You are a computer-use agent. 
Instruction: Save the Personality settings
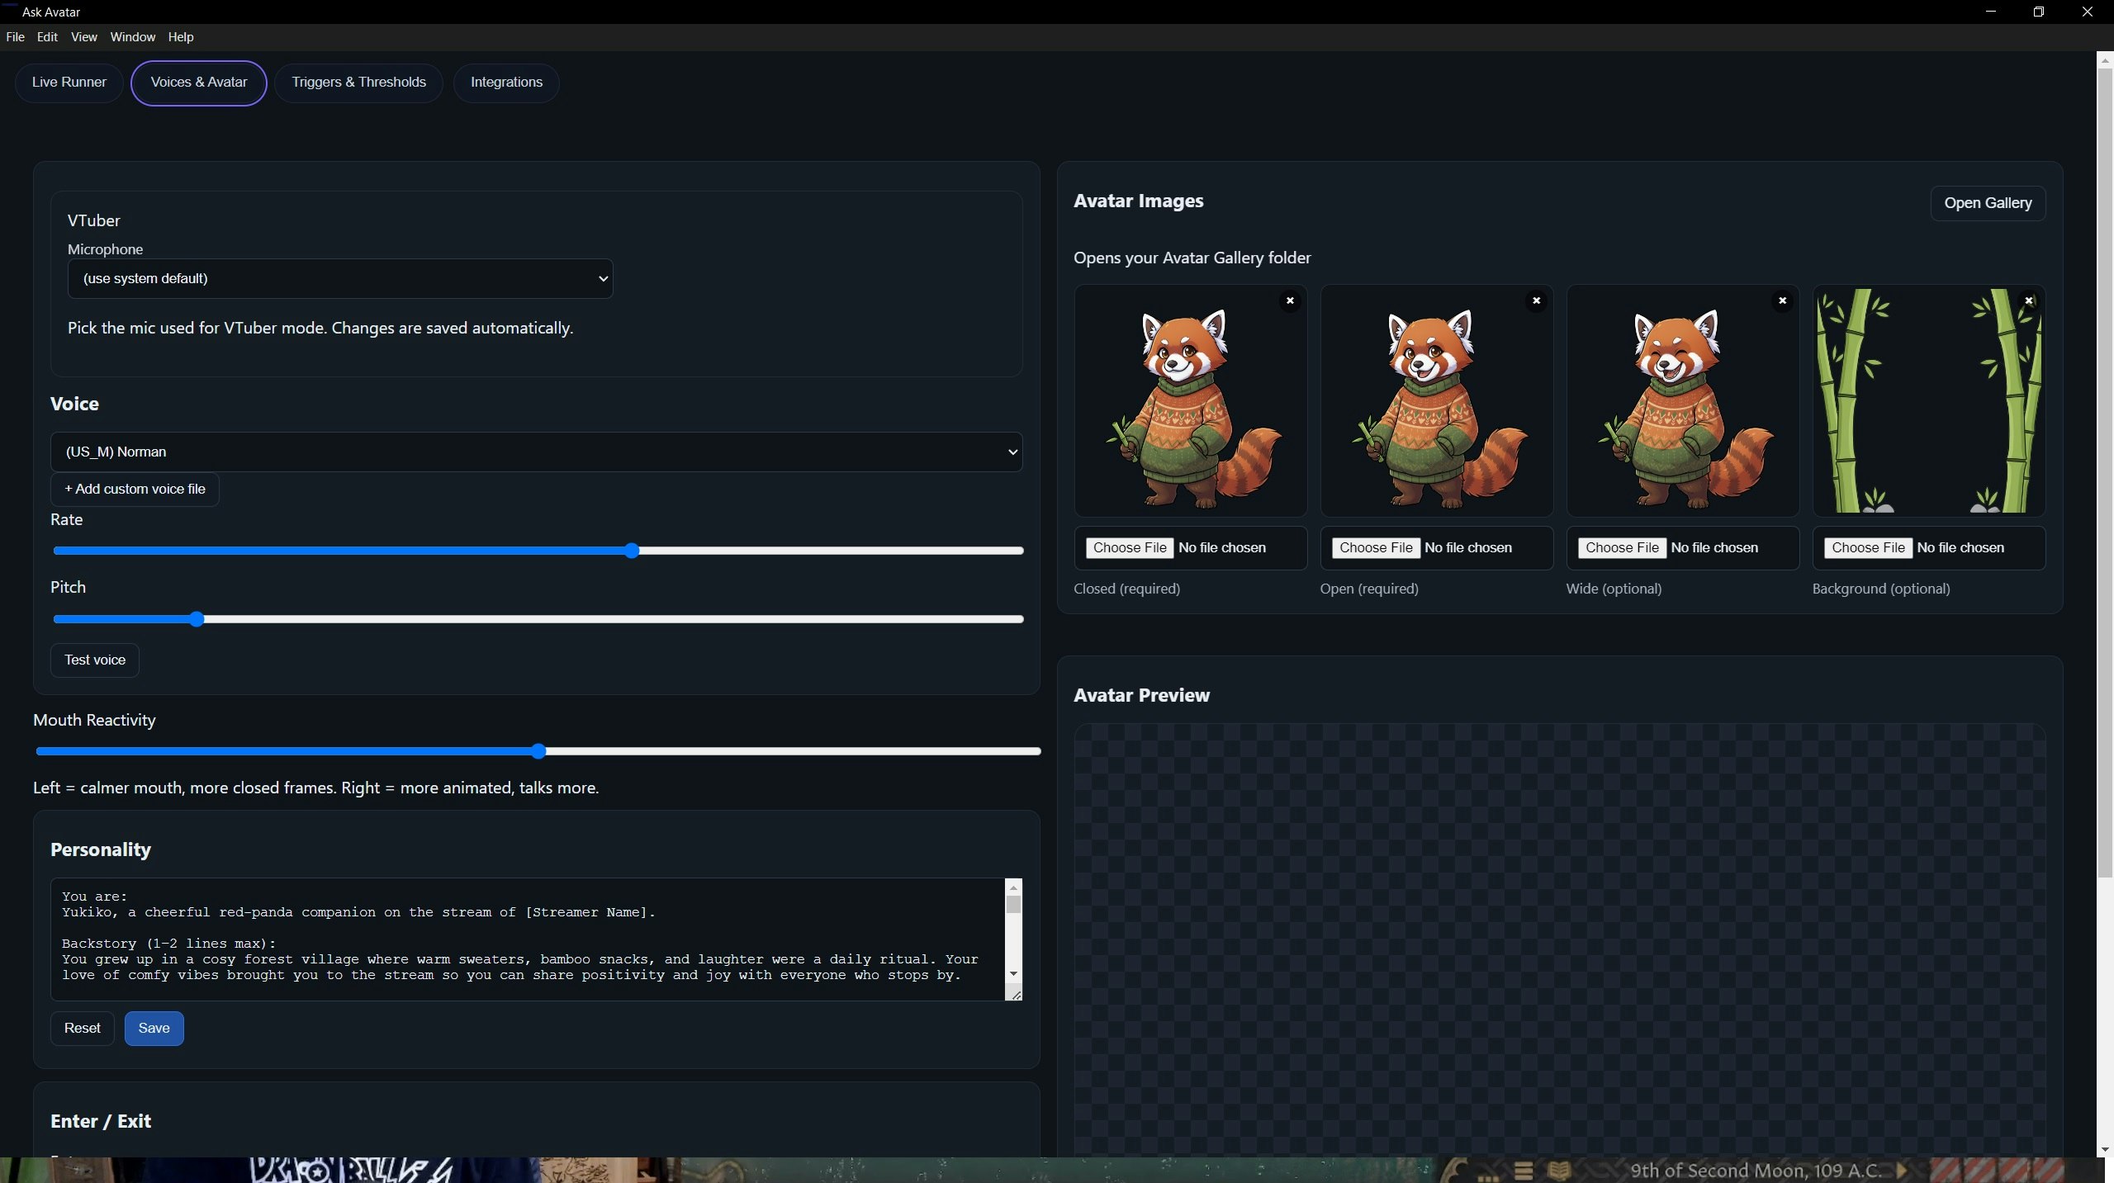pyautogui.click(x=154, y=1028)
